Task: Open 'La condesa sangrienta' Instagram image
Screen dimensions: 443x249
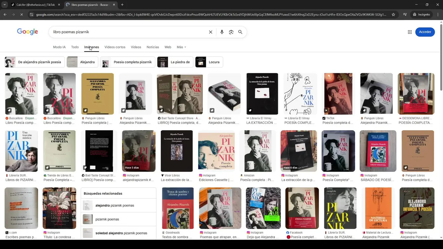Action: pyautogui.click(x=59, y=208)
